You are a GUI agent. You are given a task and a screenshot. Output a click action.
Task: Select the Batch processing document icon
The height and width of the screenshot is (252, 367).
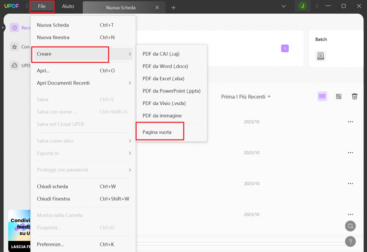[x=321, y=56]
